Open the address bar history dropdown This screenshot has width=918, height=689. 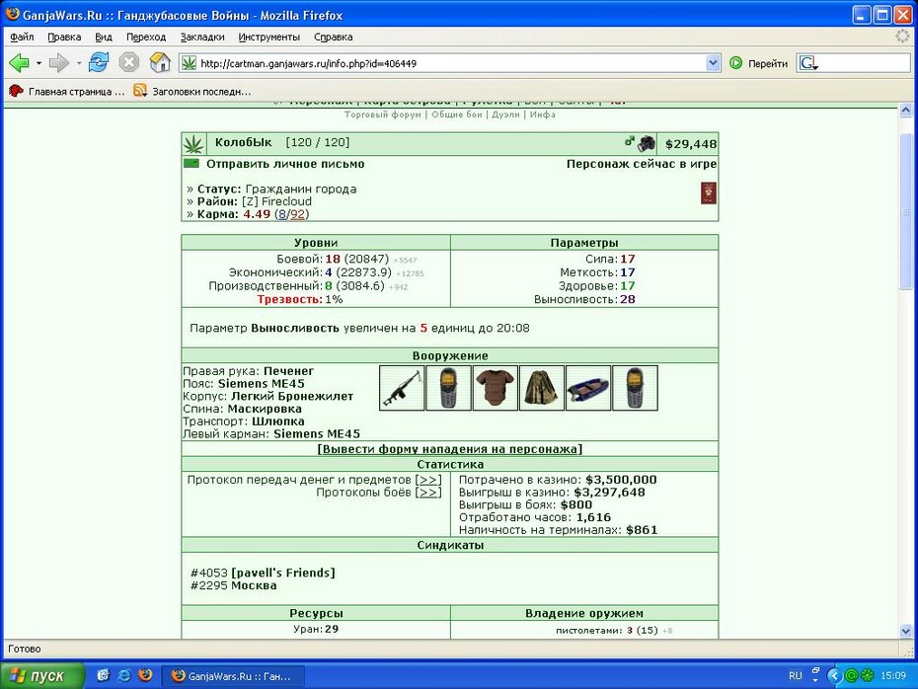point(713,62)
